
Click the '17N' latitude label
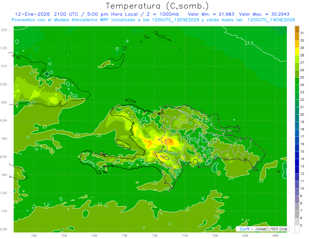coord(4,211)
